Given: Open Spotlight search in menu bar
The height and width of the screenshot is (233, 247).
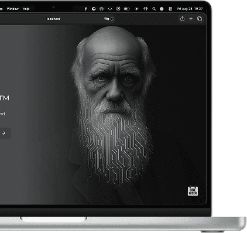Looking at the screenshot, I should (x=154, y=9).
